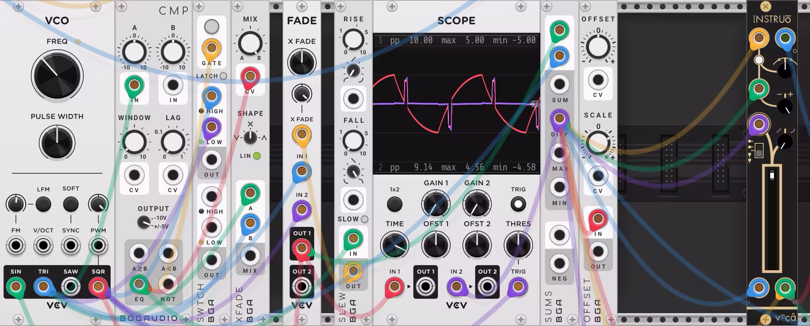Toggle the SWITCH LATCH button

[x=223, y=76]
